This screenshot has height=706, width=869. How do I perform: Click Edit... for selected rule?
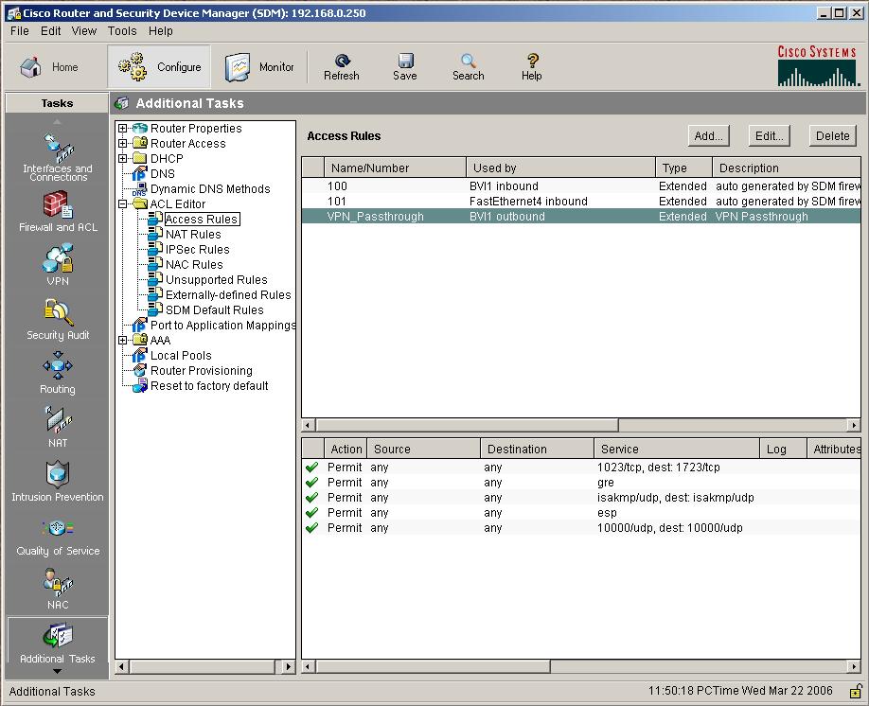tap(769, 135)
